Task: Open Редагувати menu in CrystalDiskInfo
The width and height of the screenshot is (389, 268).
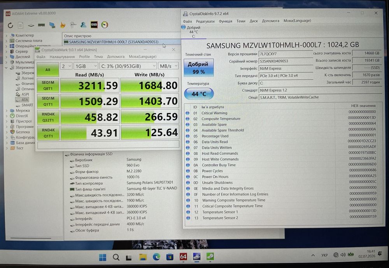Action: [x=205, y=21]
